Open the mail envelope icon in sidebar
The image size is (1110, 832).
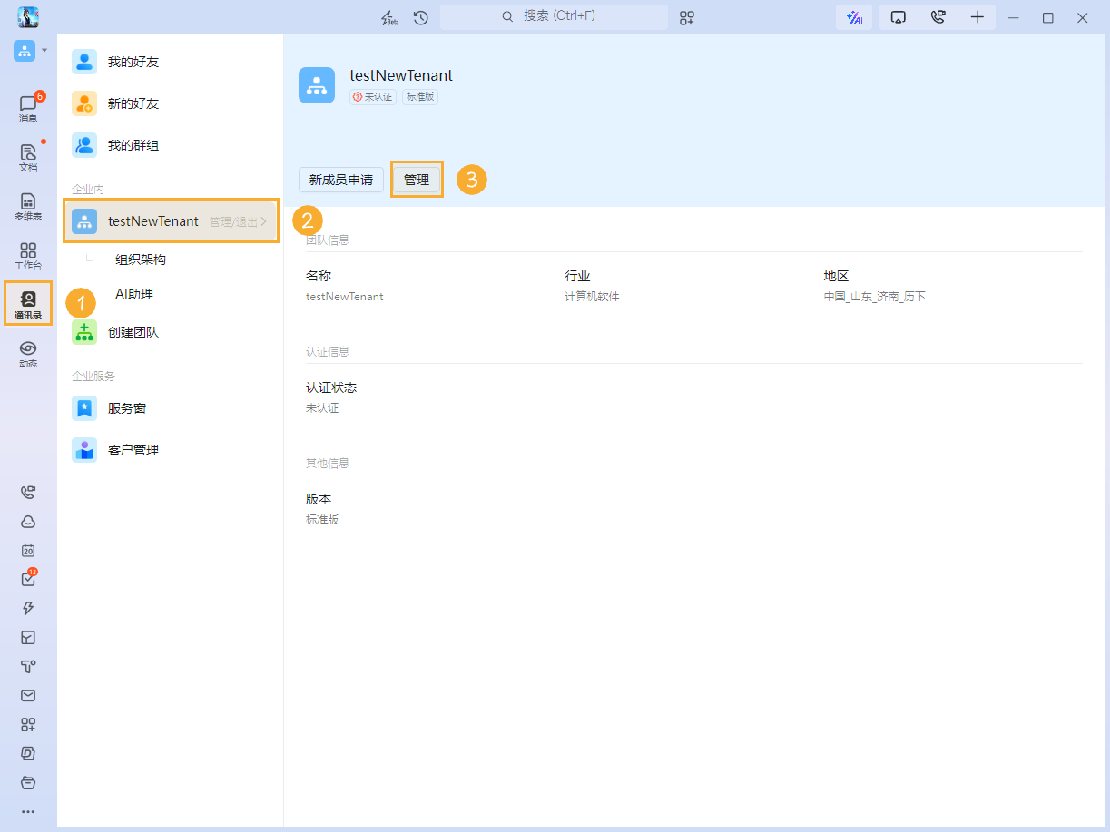[28, 696]
